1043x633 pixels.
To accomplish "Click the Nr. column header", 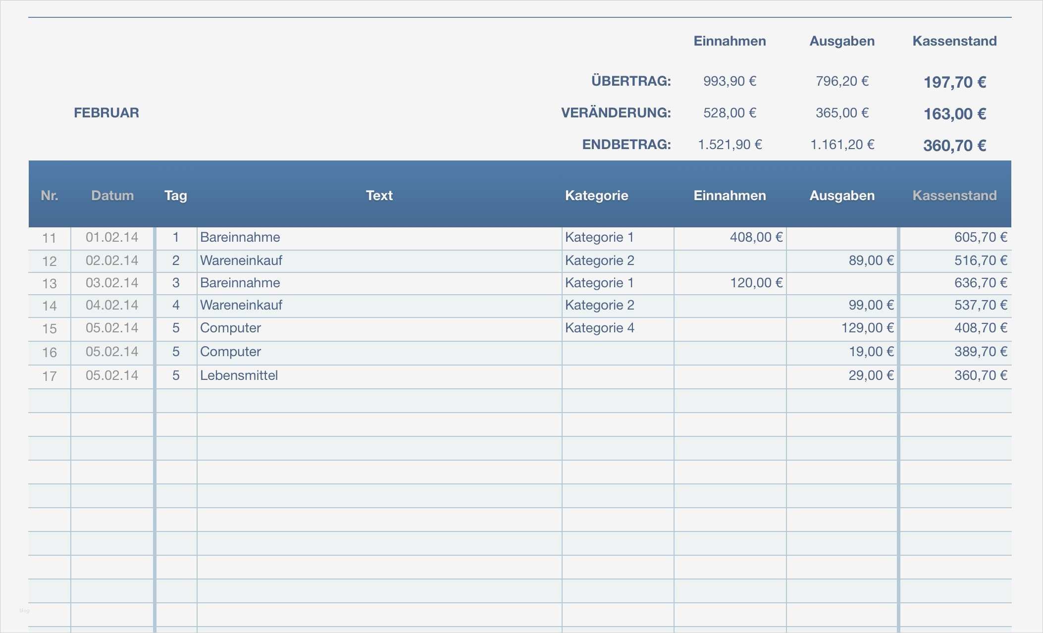I will 50,196.
